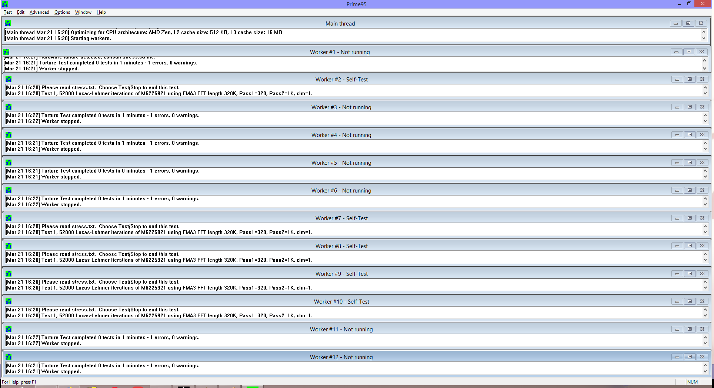This screenshot has width=714, height=388.
Task: Open the Advanced menu
Action: pos(39,12)
